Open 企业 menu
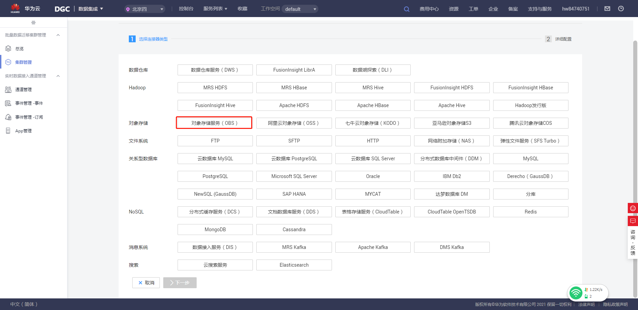 coord(493,9)
